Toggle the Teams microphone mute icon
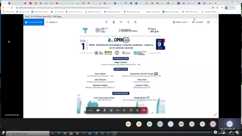This screenshot has height=136, width=242. (x=105, y=110)
